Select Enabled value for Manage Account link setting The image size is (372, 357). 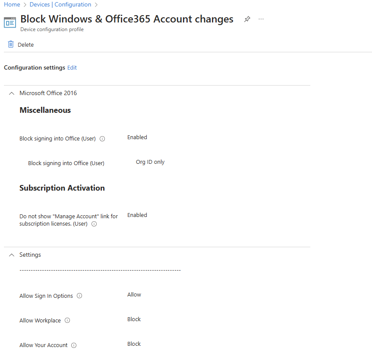[137, 215]
